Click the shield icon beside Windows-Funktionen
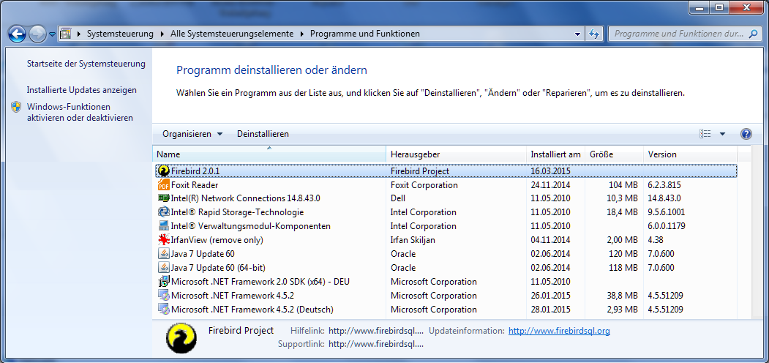Screen dimensions: 769x363 tap(16, 107)
